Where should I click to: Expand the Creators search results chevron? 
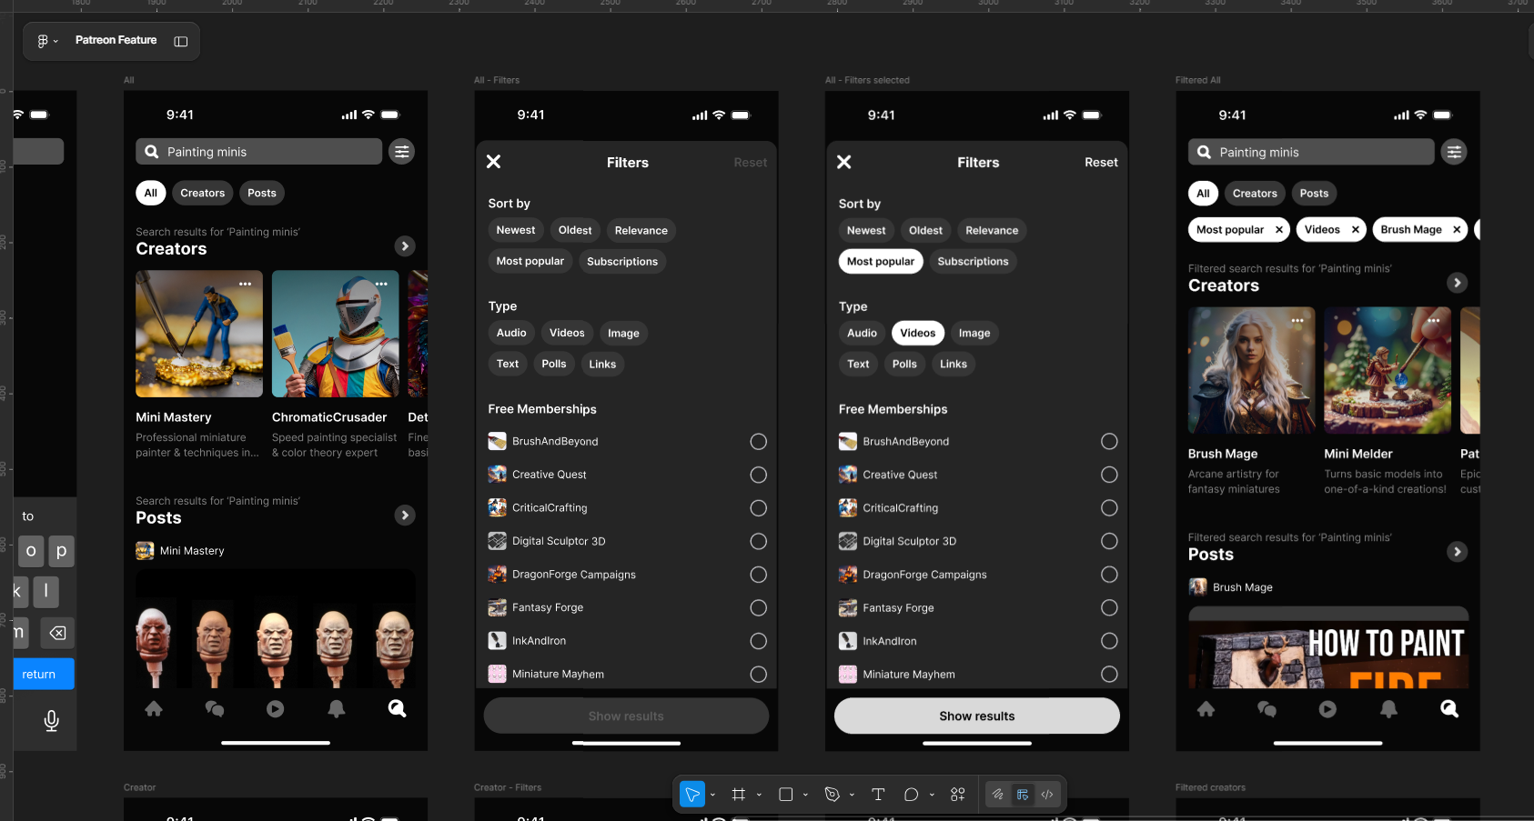click(404, 245)
